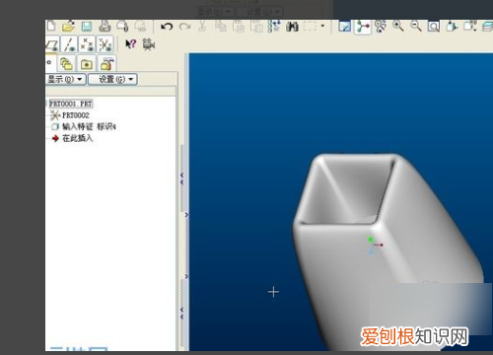
Task: Refit the model to the screen
Action: [434, 27]
